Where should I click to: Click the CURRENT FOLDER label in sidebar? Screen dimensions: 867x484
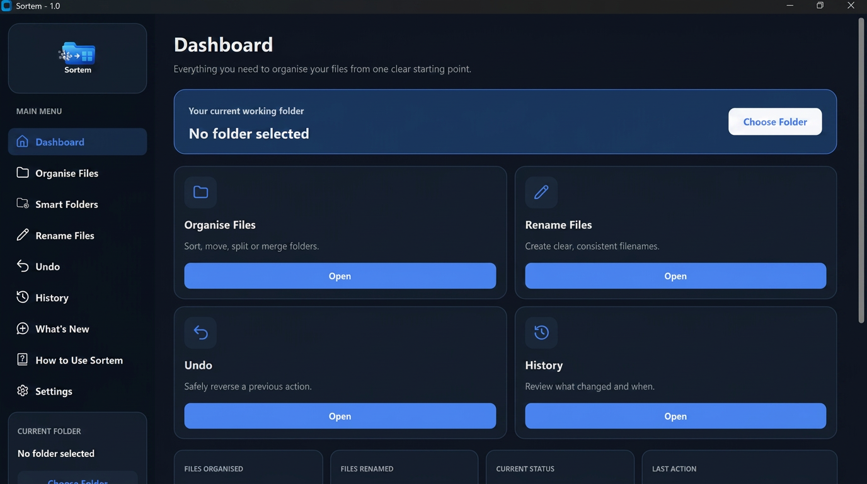click(x=49, y=431)
